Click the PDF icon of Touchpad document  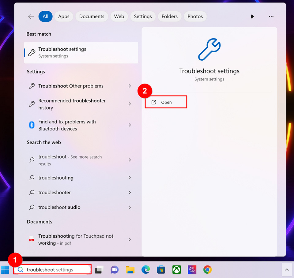pyautogui.click(x=32, y=239)
